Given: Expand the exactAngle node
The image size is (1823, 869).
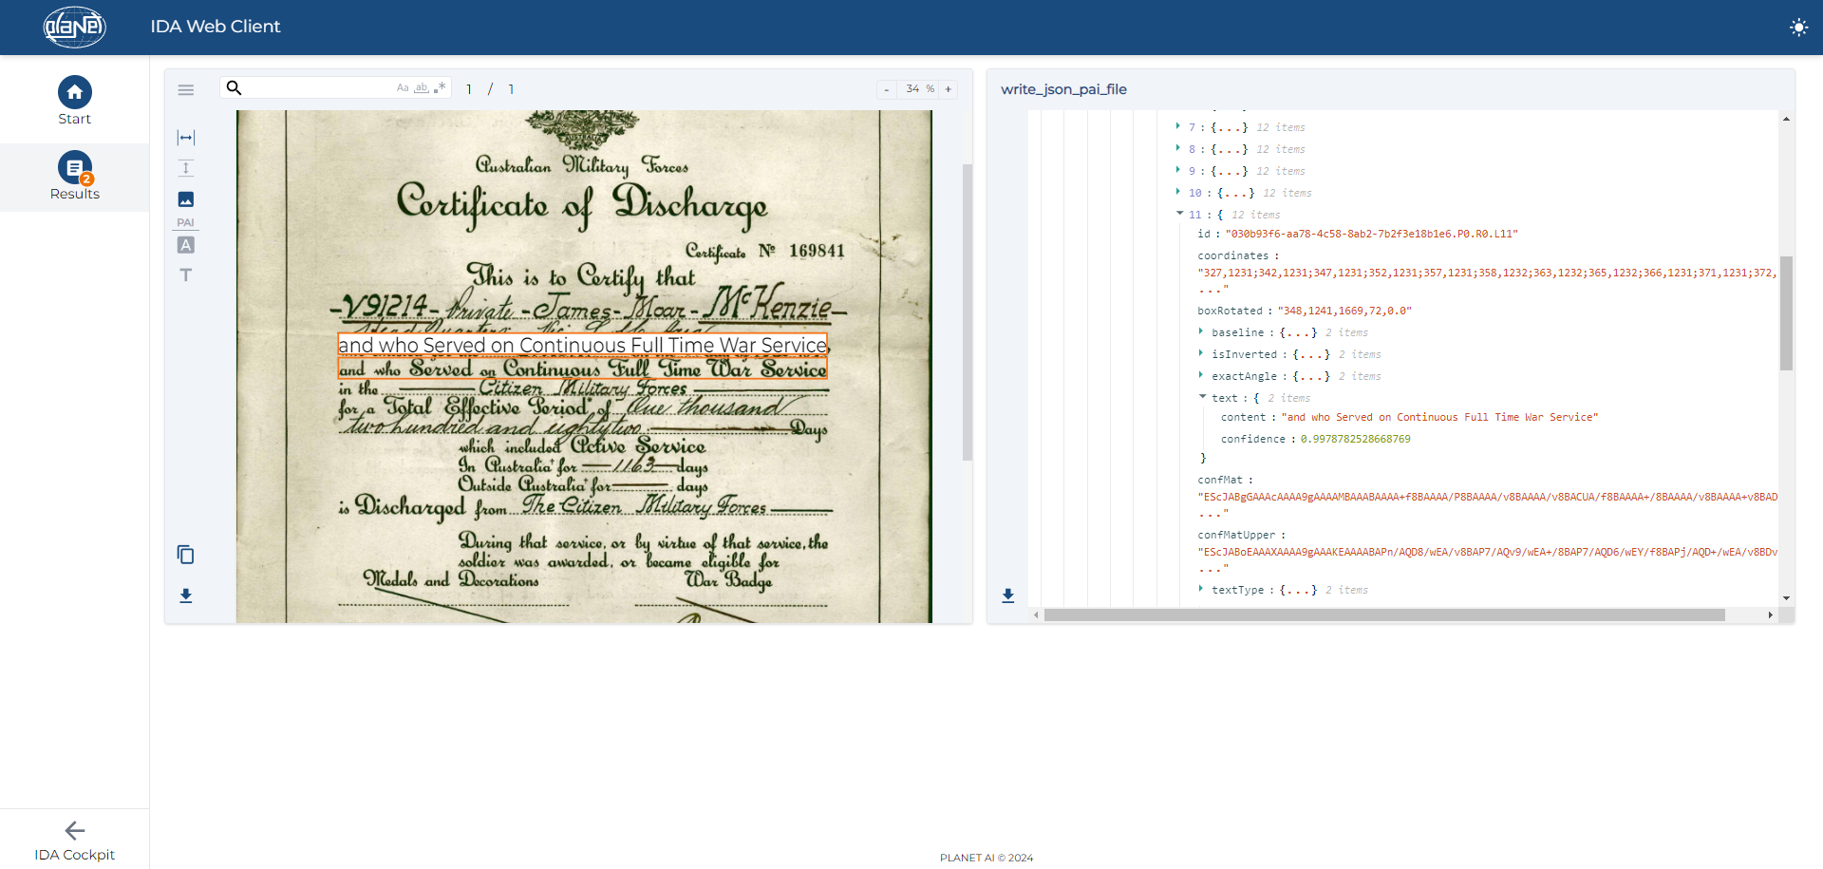Looking at the screenshot, I should [x=1201, y=375].
